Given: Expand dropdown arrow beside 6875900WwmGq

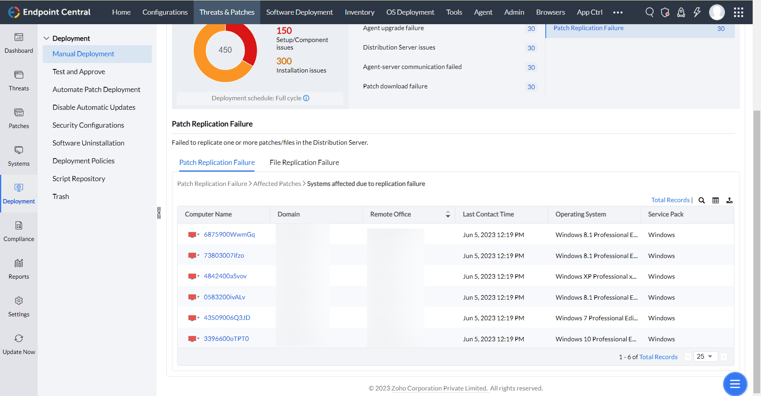Looking at the screenshot, I should coord(198,235).
